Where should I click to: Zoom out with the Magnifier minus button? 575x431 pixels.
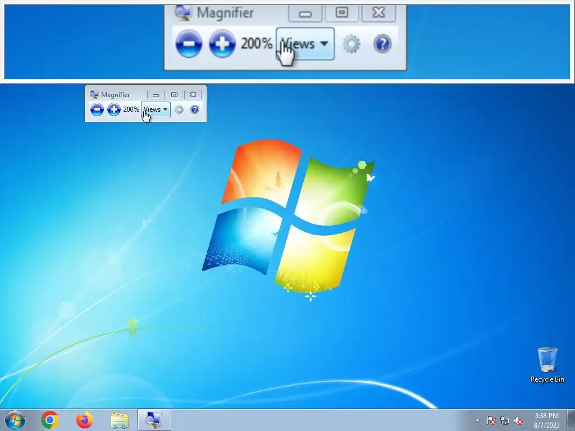tap(97, 109)
